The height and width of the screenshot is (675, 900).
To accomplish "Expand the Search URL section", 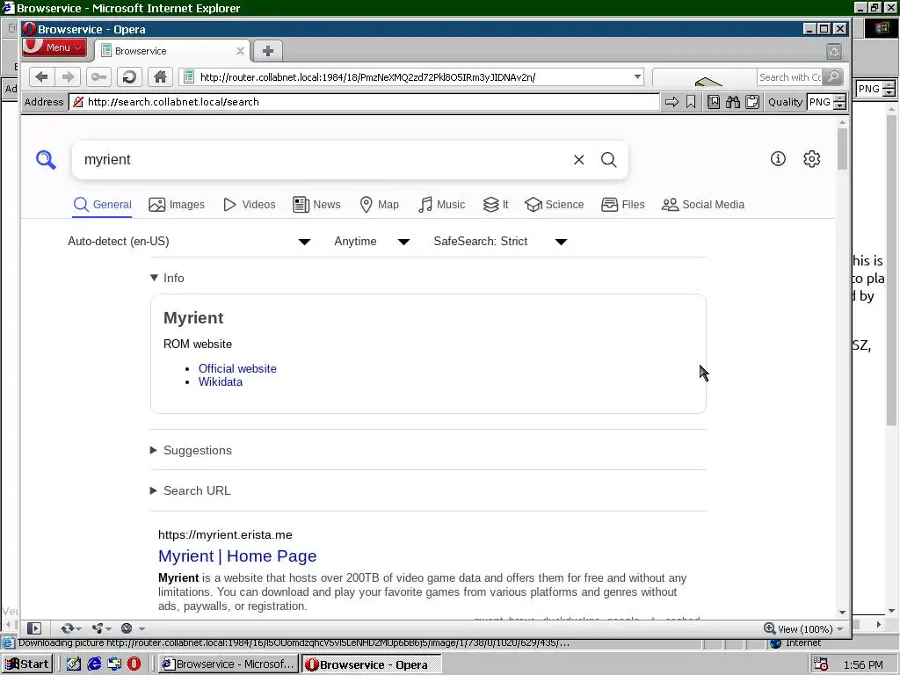I will tap(191, 490).
